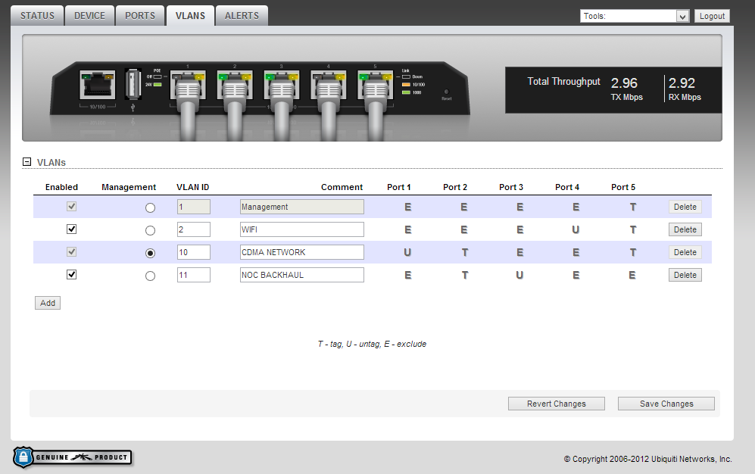Click VLAN ID field containing 10

[194, 252]
